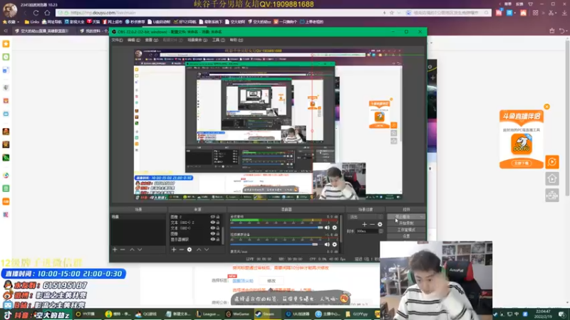Viewport: 570px width, 320px height.
Task: Select the 显示器捕获 source row
Action: (x=195, y=240)
